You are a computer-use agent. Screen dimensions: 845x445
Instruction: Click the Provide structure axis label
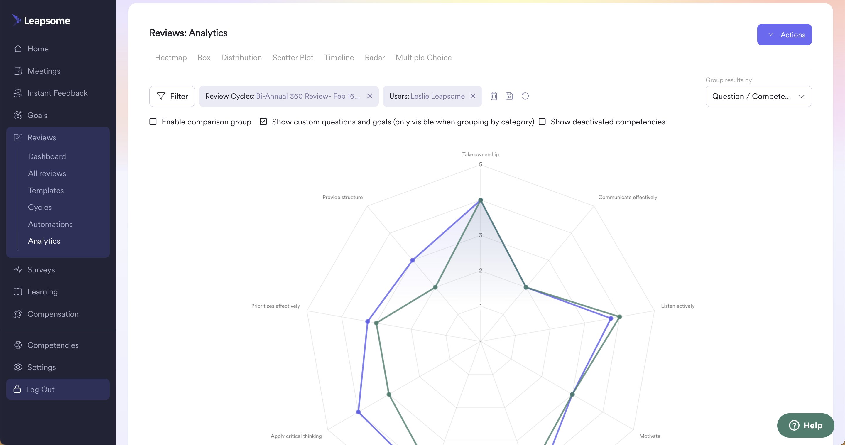(x=342, y=197)
